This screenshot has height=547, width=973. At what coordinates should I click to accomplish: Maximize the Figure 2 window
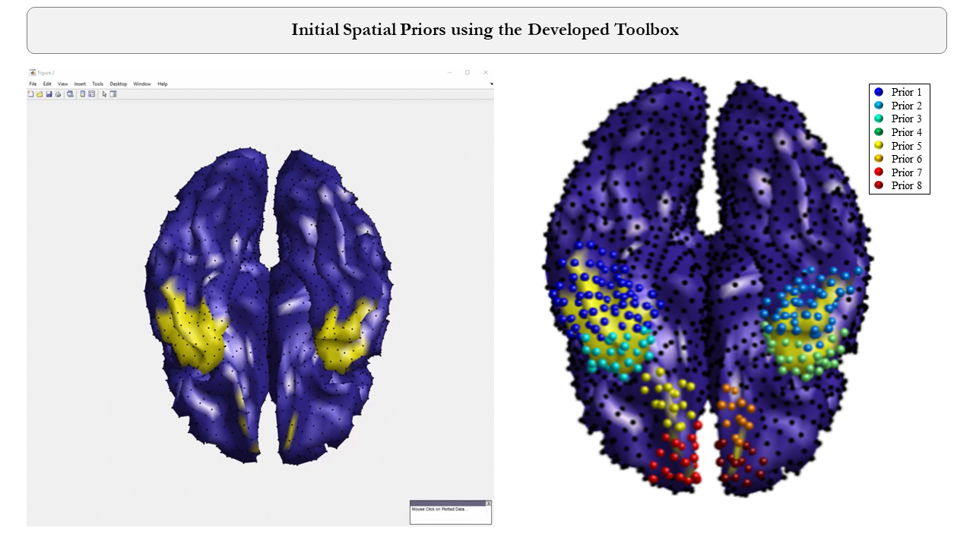467,72
